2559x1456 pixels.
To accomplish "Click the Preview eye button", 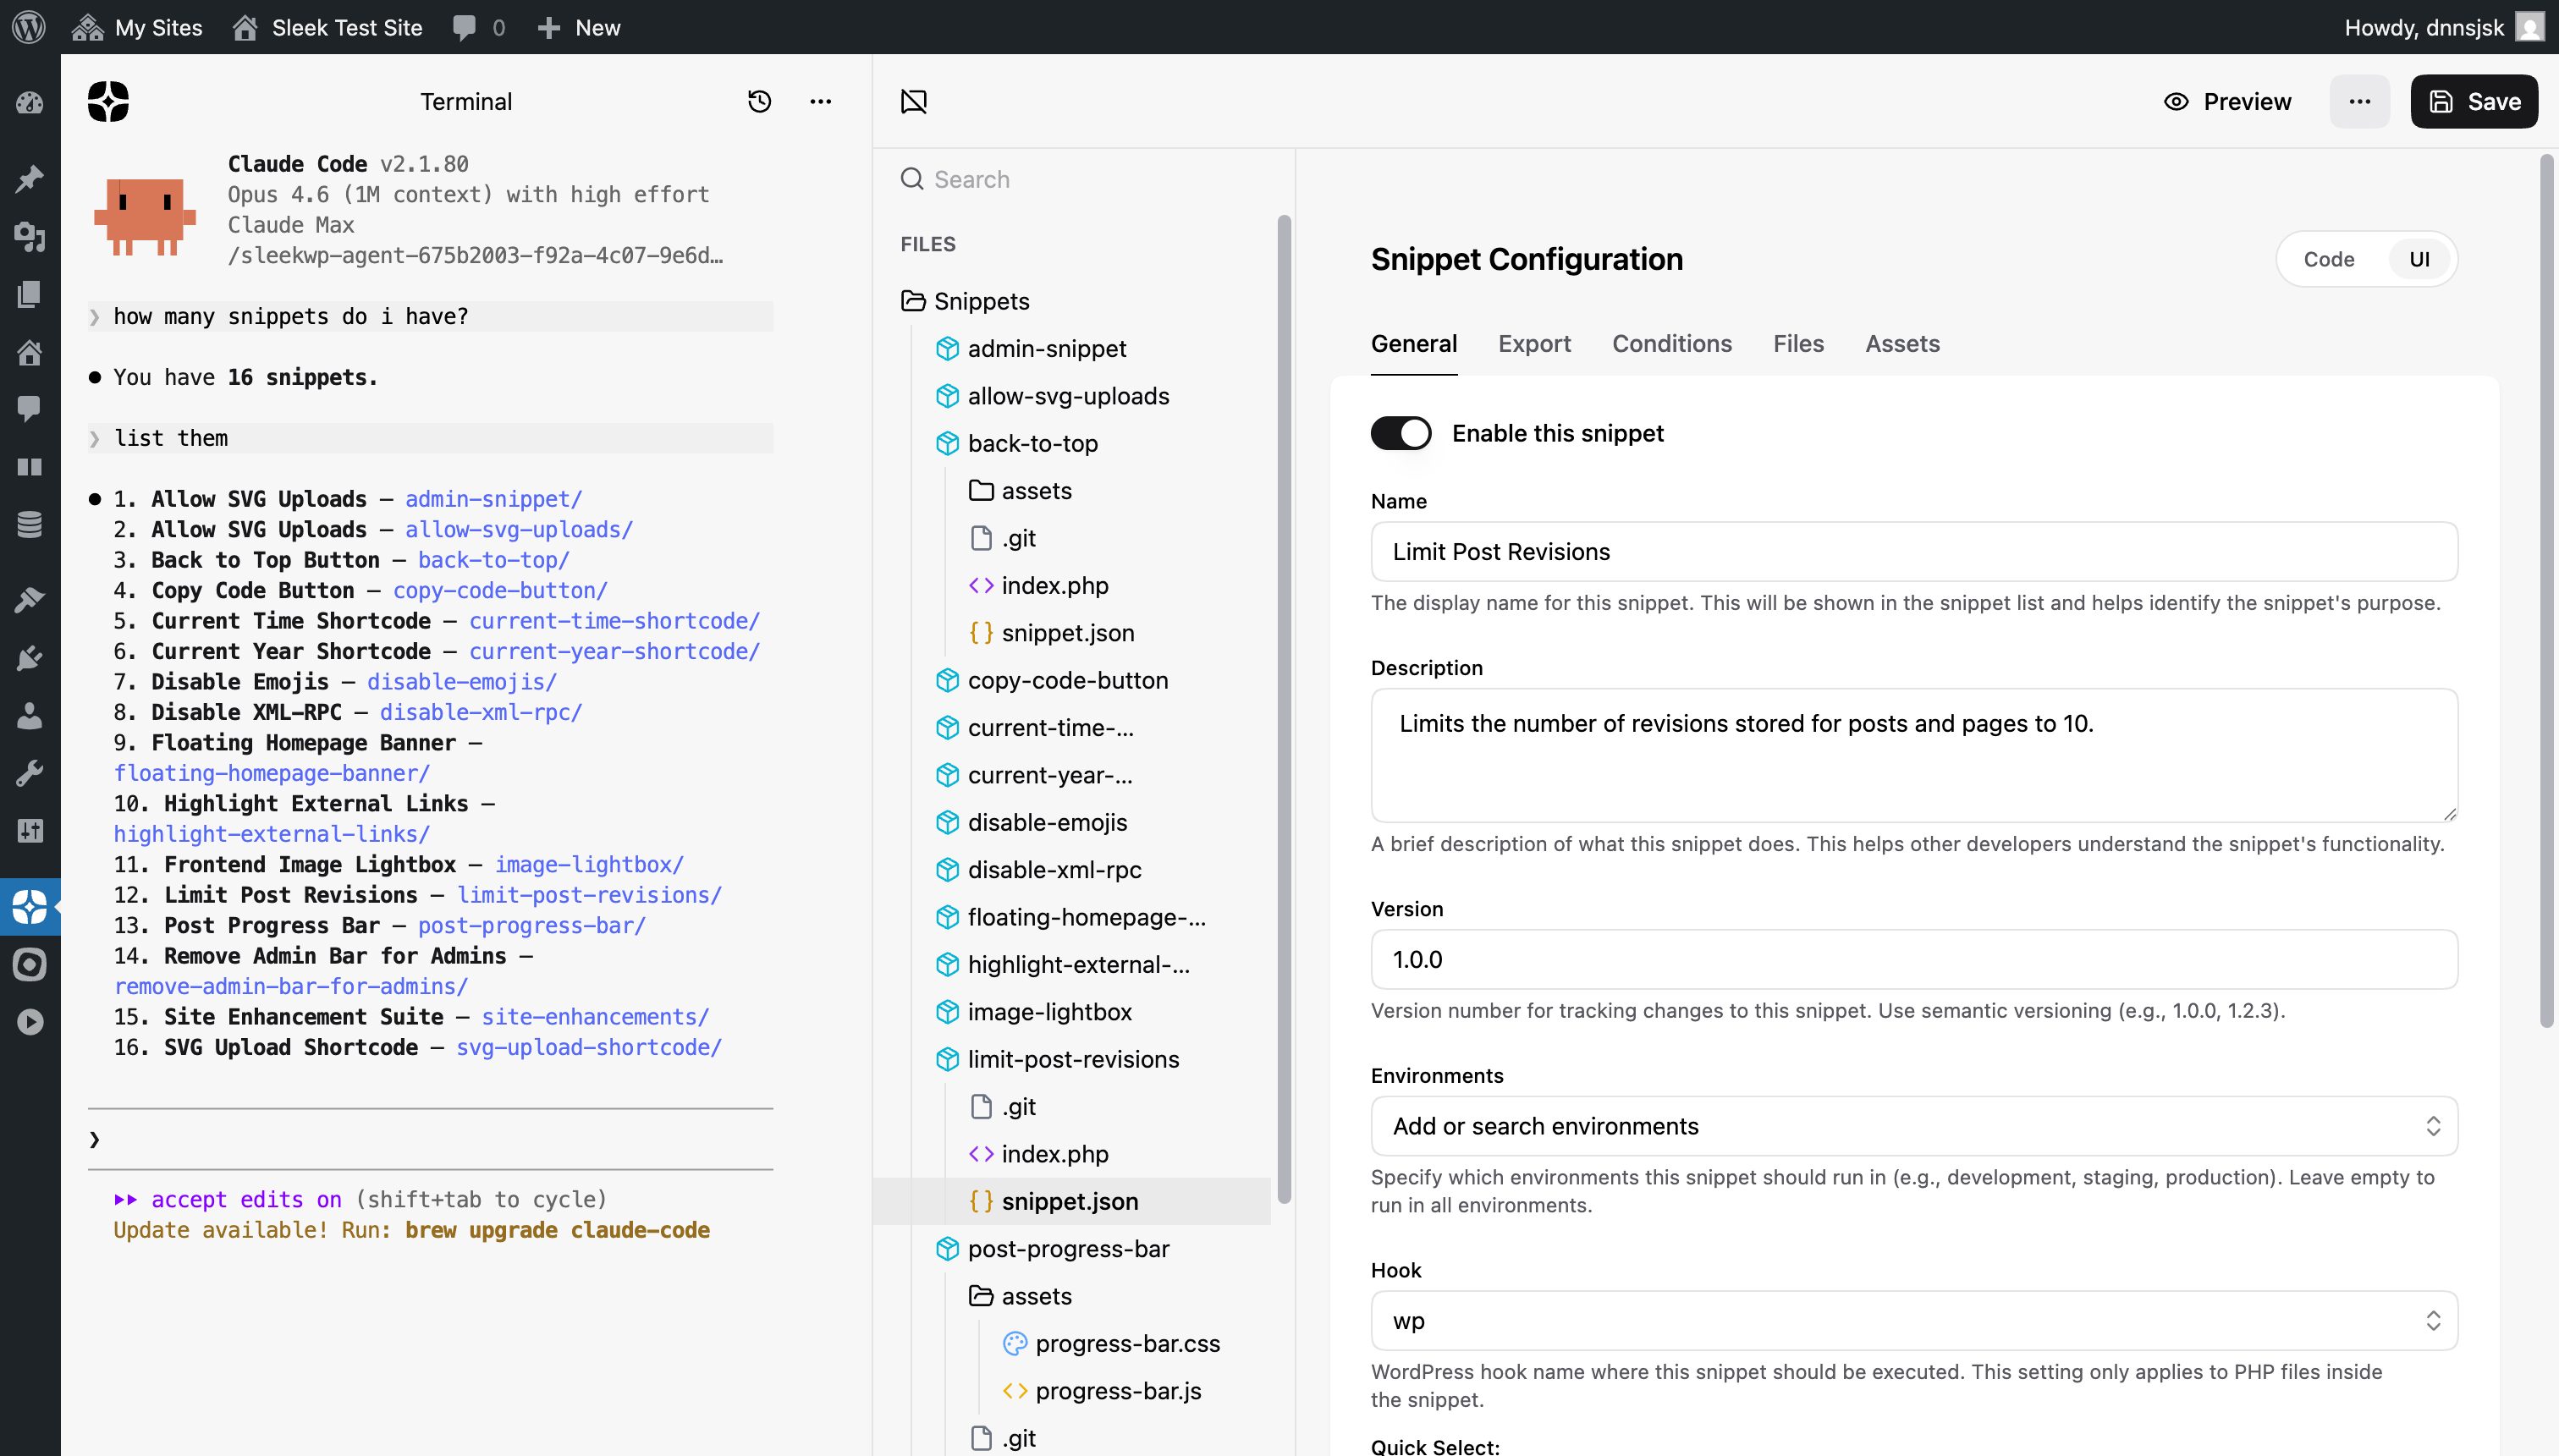I will tap(2227, 101).
